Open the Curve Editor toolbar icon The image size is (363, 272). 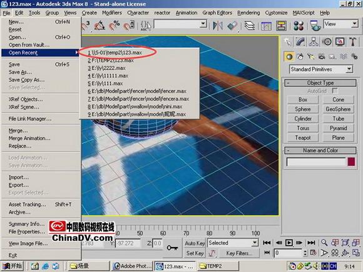(266, 26)
